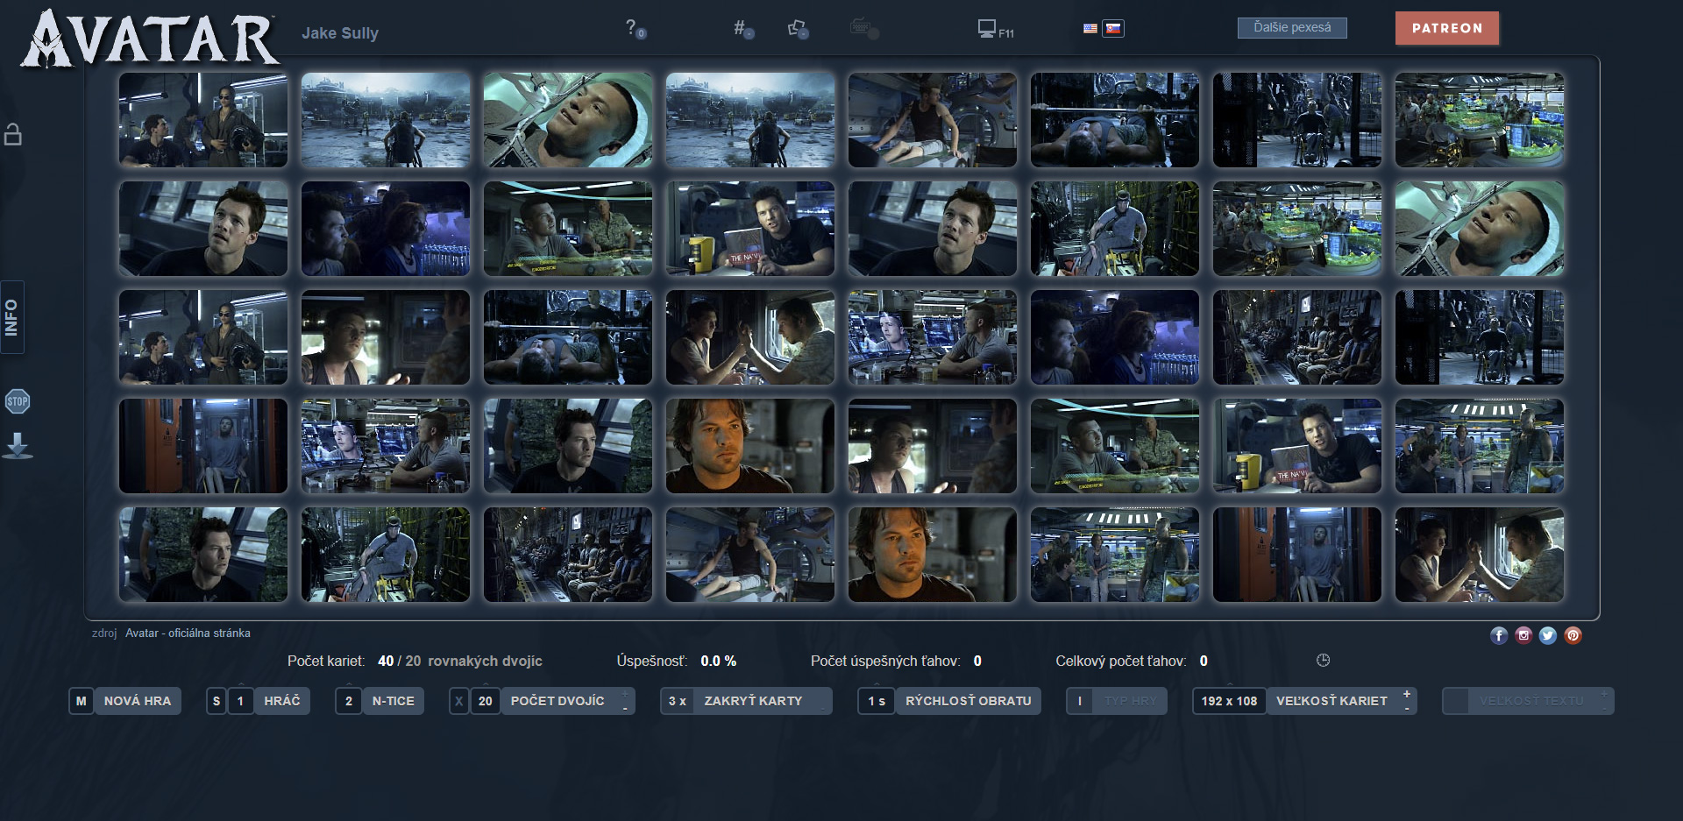Switch language with the US flag
This screenshot has height=821, width=1683.
pyautogui.click(x=1090, y=28)
